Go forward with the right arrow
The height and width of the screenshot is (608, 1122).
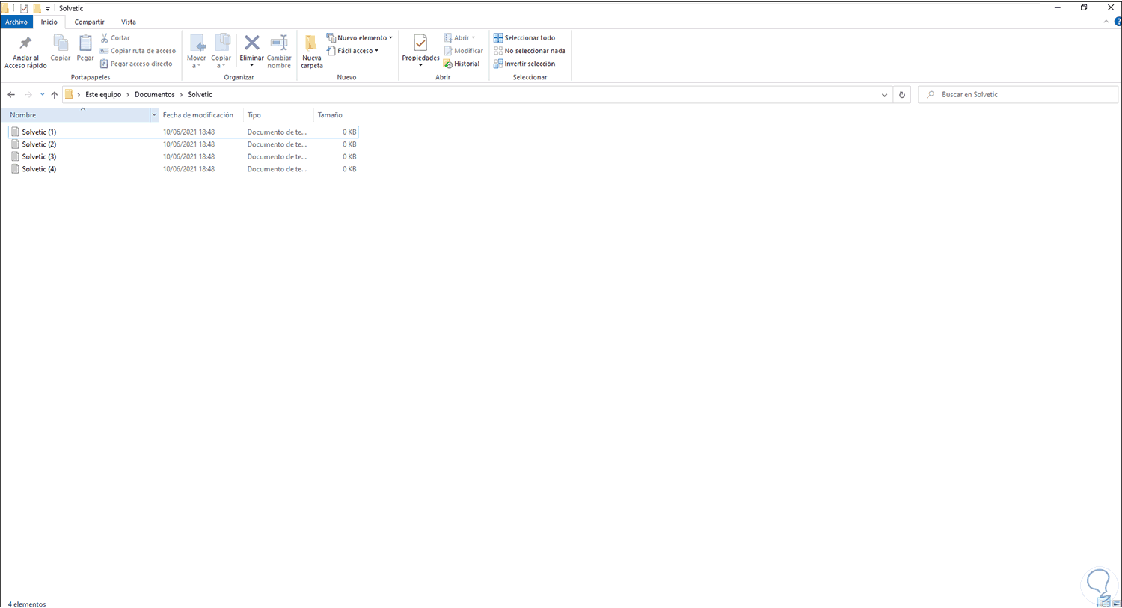click(x=28, y=95)
